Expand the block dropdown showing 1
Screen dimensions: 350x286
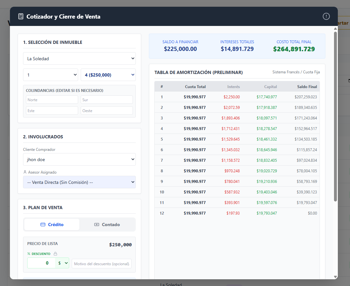pyautogui.click(x=51, y=75)
